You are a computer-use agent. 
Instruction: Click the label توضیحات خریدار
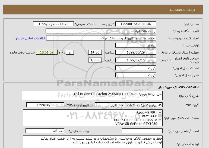click(188, 144)
